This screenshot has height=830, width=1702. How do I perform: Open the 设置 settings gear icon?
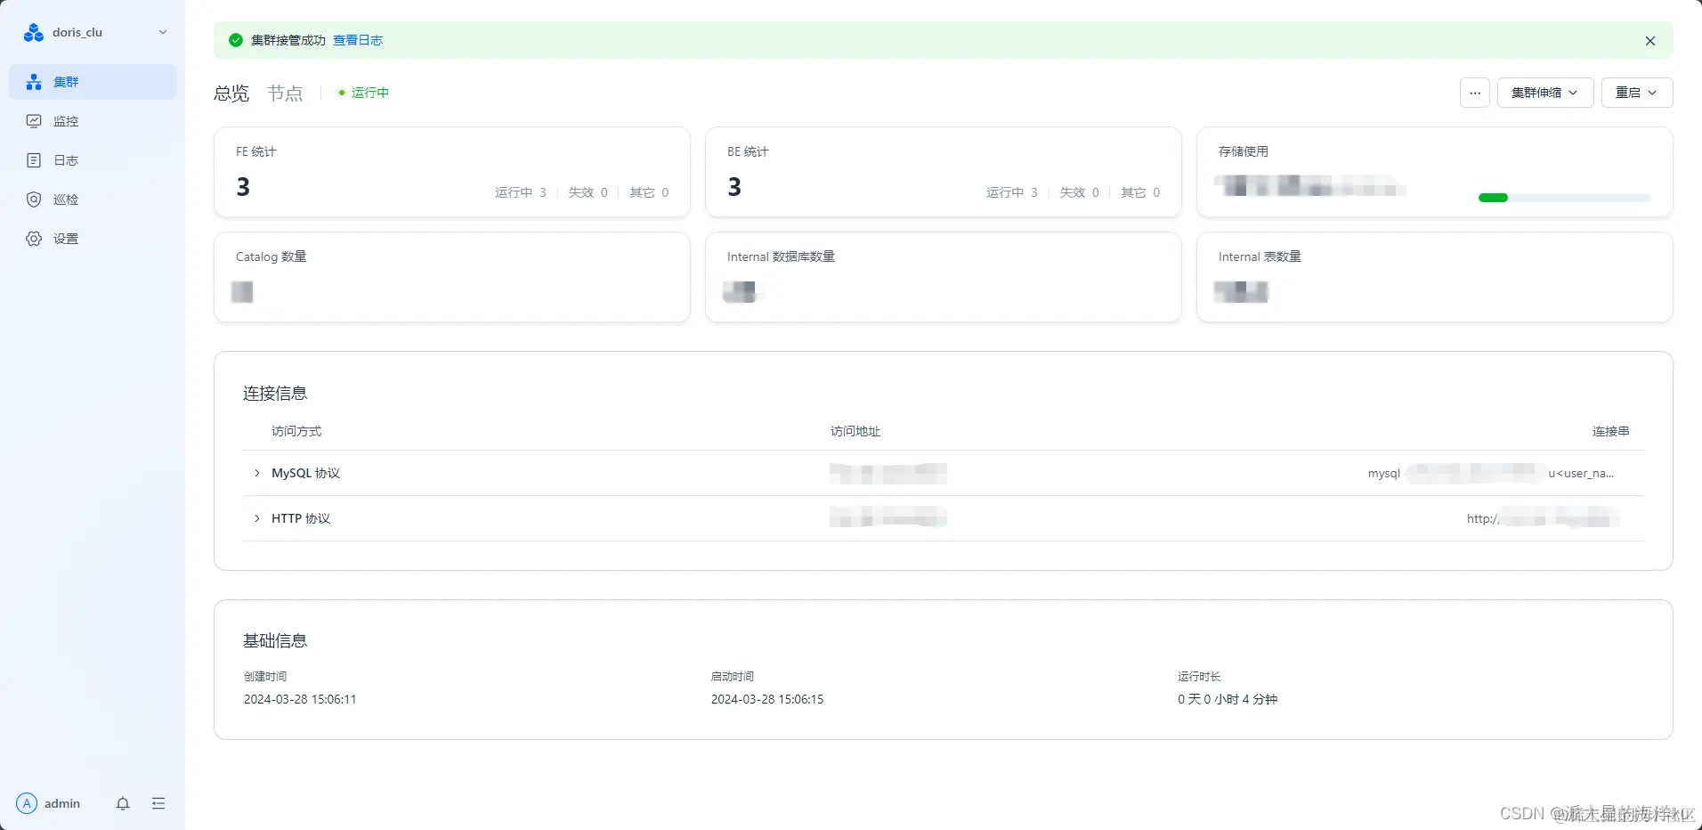[x=34, y=239]
